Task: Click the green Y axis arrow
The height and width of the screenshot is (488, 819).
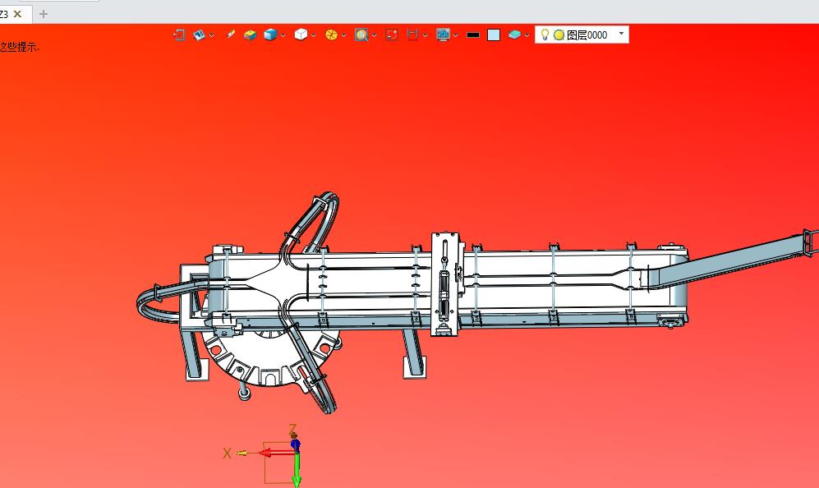Action: (x=297, y=469)
